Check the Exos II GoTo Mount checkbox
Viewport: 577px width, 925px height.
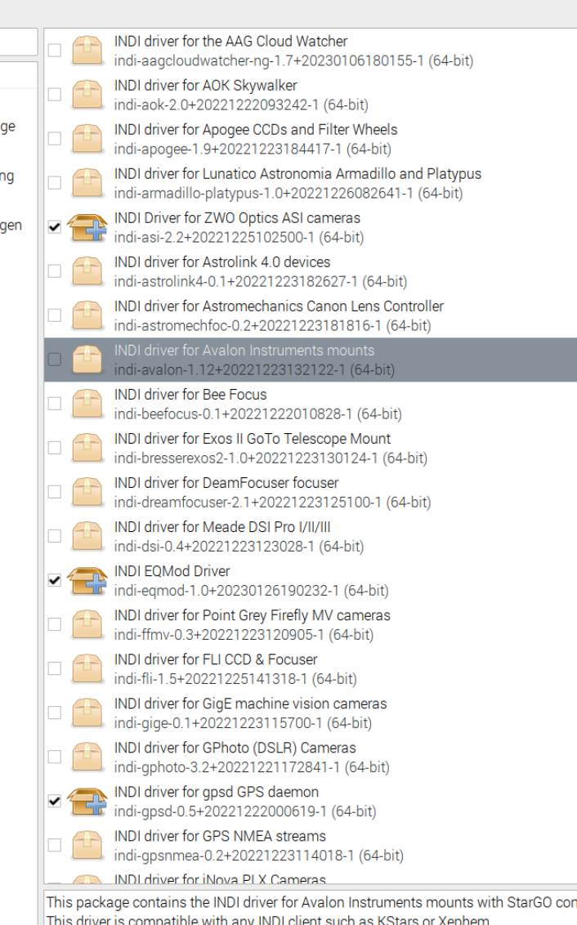tap(54, 448)
